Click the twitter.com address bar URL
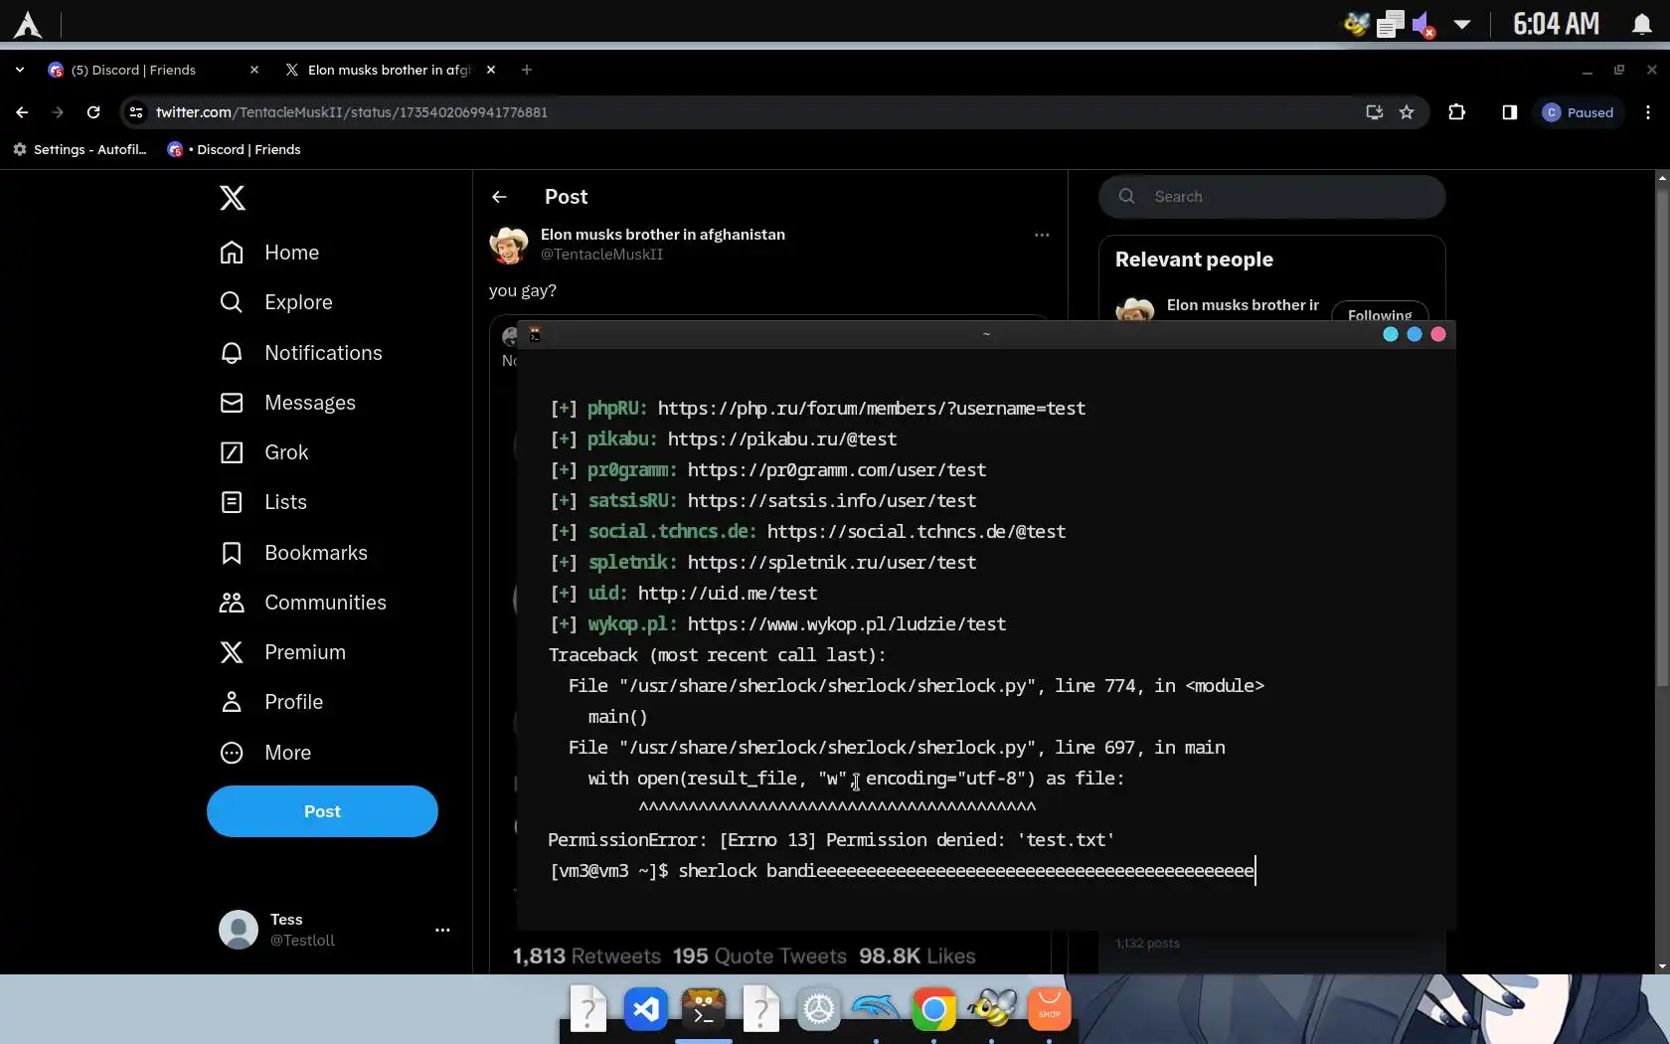Viewport: 1670px width, 1044px height. (x=352, y=112)
